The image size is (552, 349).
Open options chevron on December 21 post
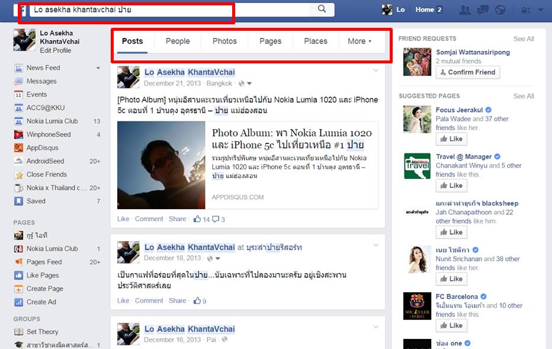[x=376, y=71]
